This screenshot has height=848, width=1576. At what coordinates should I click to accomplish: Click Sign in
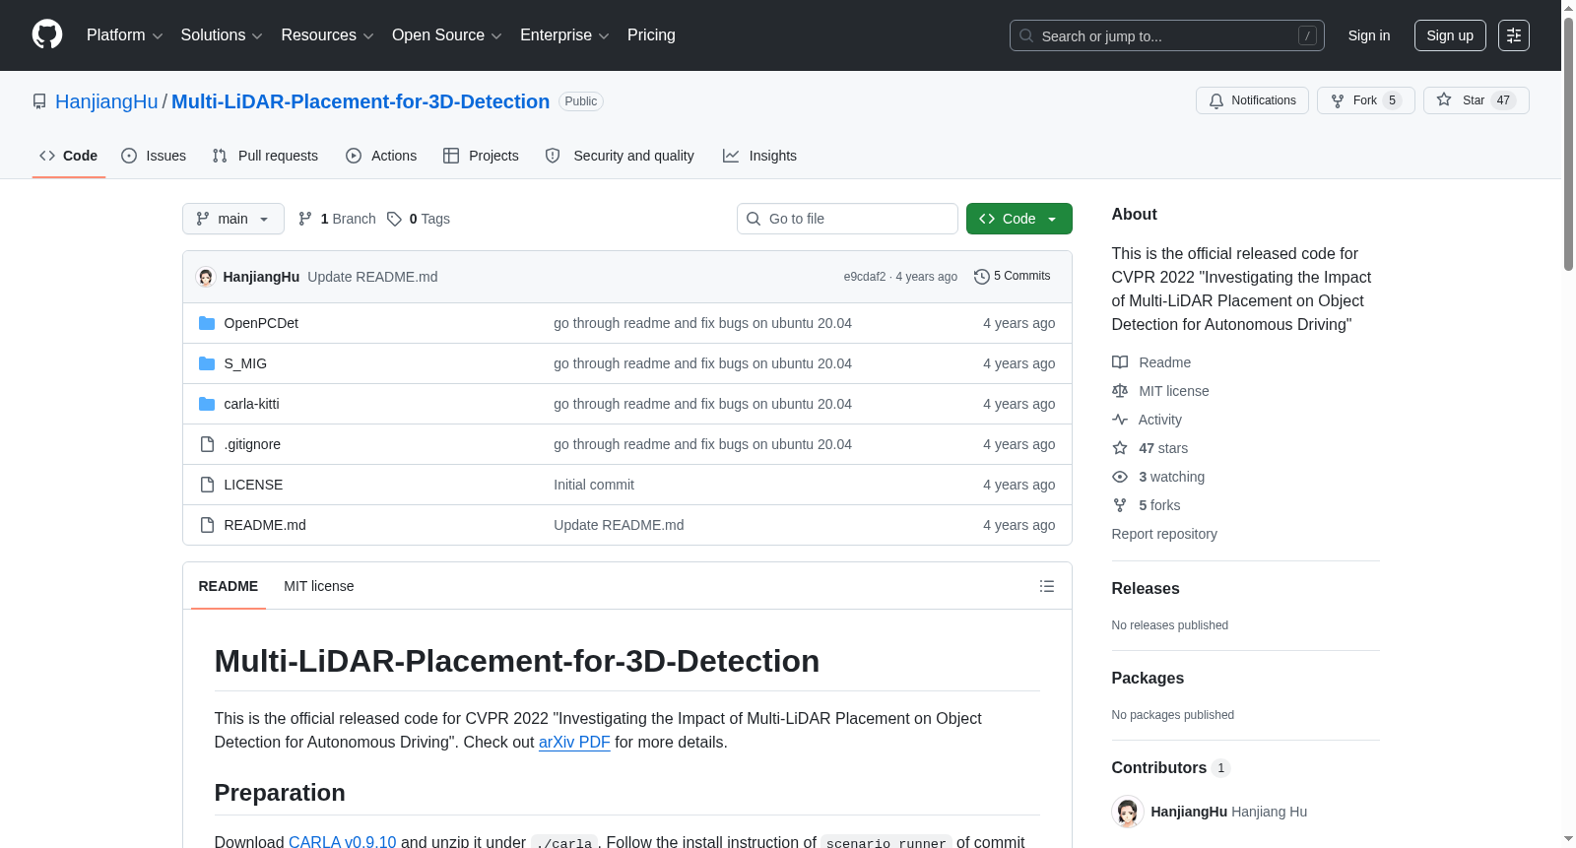(1369, 35)
